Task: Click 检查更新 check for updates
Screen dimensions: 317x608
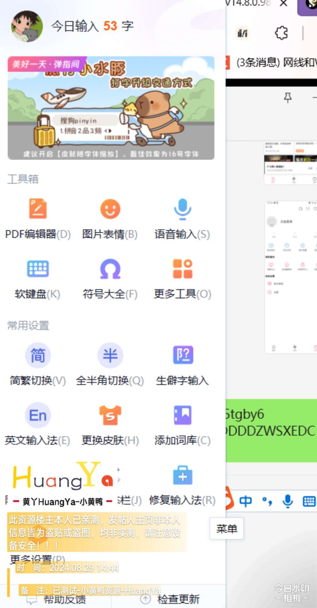Action: 170,599
